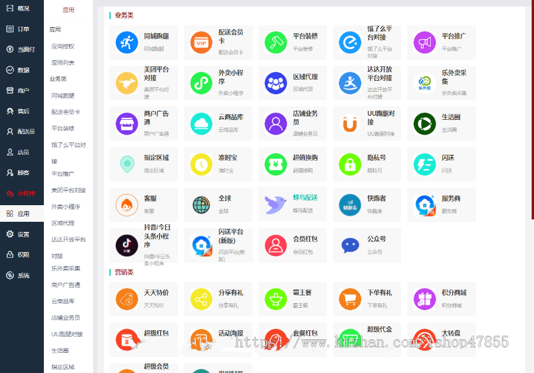Open the 平台推广 megaphone icon
The height and width of the screenshot is (373, 534).
click(425, 43)
